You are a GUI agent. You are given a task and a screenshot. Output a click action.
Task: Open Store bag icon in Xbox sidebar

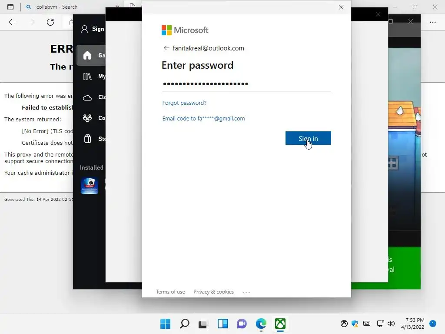(87, 139)
